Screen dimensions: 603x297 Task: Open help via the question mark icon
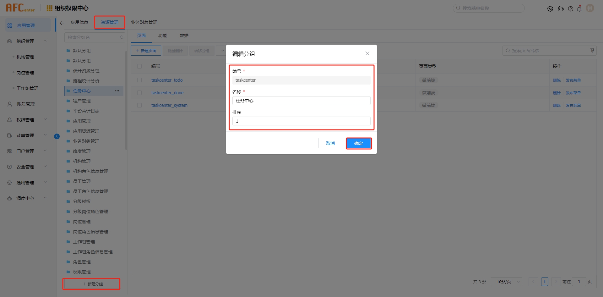pos(571,8)
